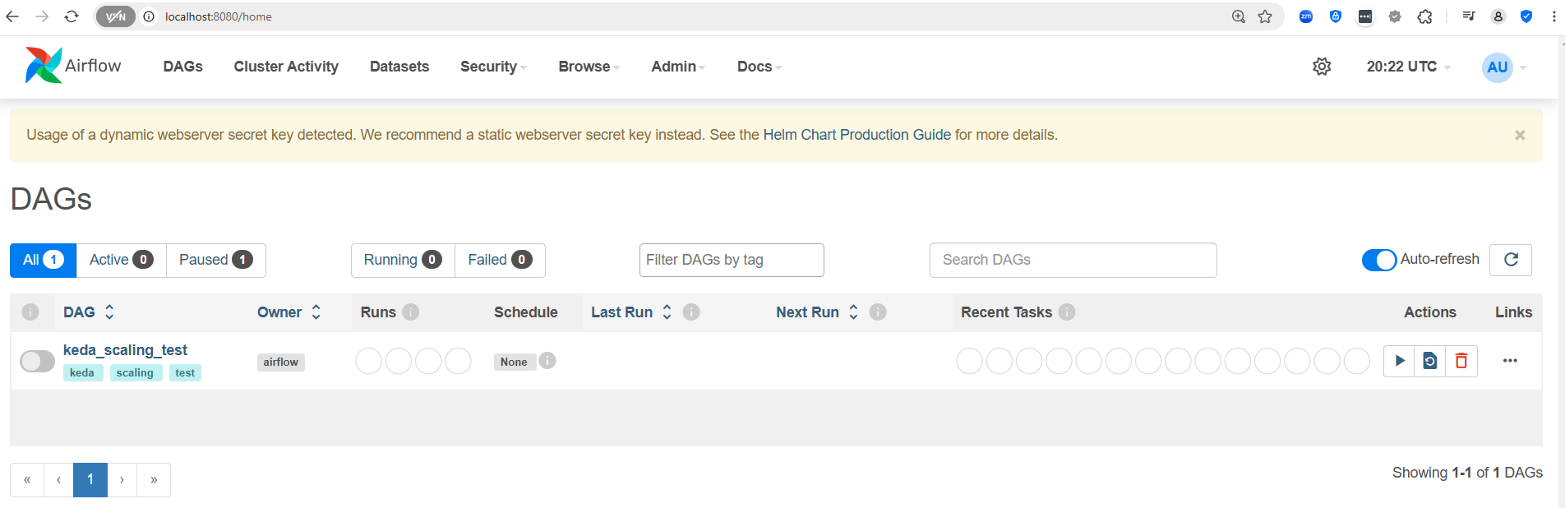Click the Airflow pinwheel logo
1565x508 pixels.
[x=44, y=66]
